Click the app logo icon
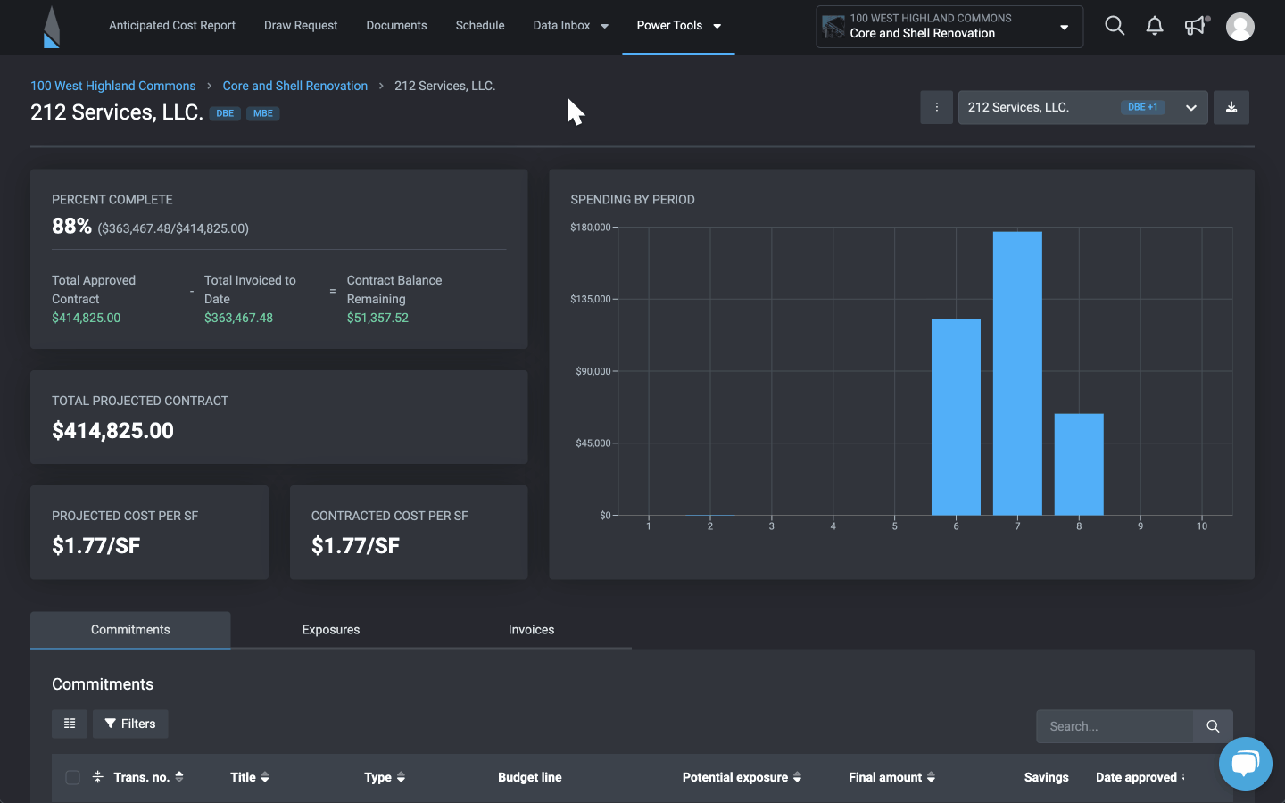Screen dimensions: 1285x803 [x=52, y=27]
